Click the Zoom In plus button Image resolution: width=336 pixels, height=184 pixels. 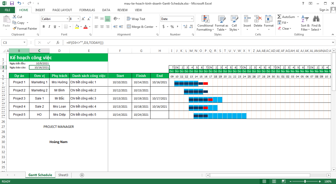point(319,181)
